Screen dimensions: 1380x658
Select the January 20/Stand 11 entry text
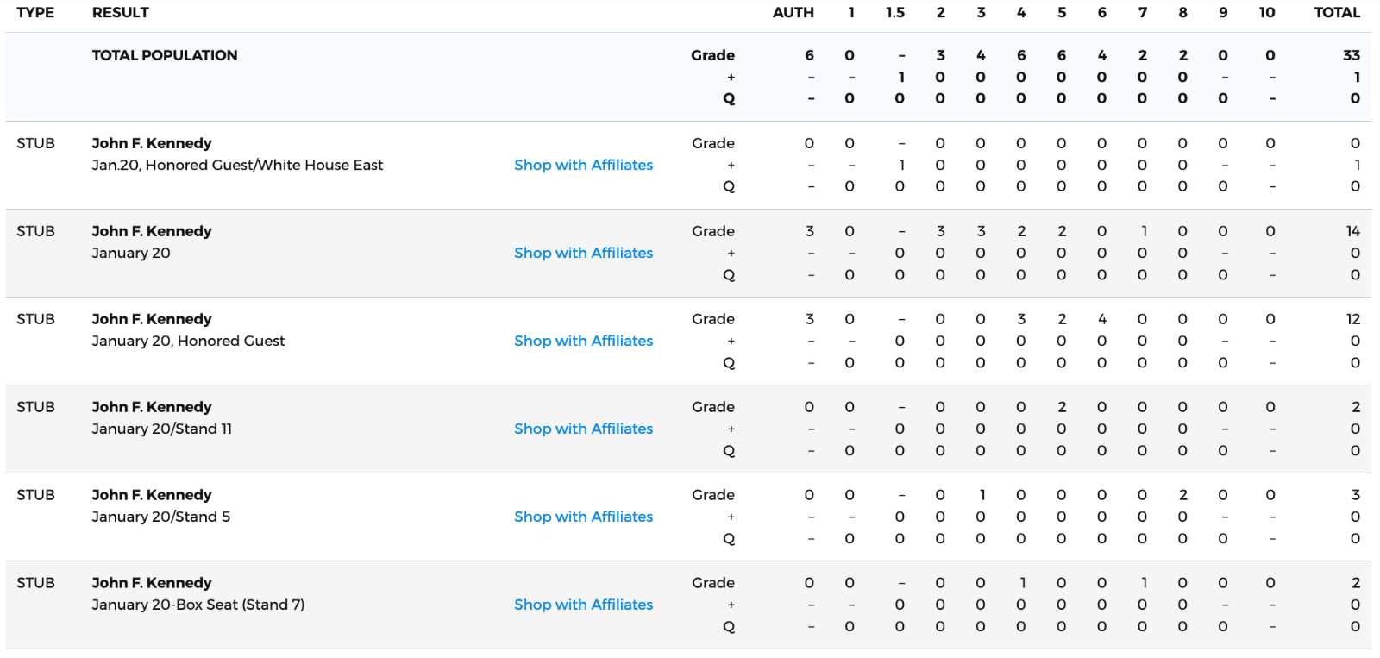point(162,429)
